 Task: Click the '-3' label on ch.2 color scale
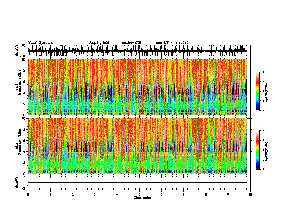point(263,131)
